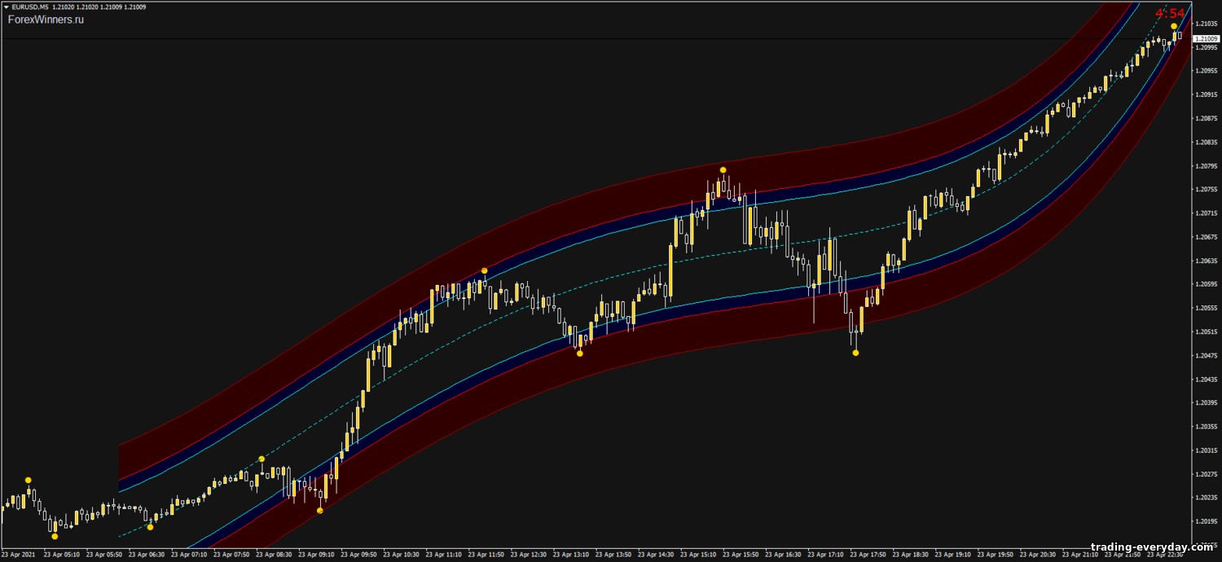Click the 23 Apr 13:50 time label
The height and width of the screenshot is (562, 1222).
pyautogui.click(x=613, y=555)
